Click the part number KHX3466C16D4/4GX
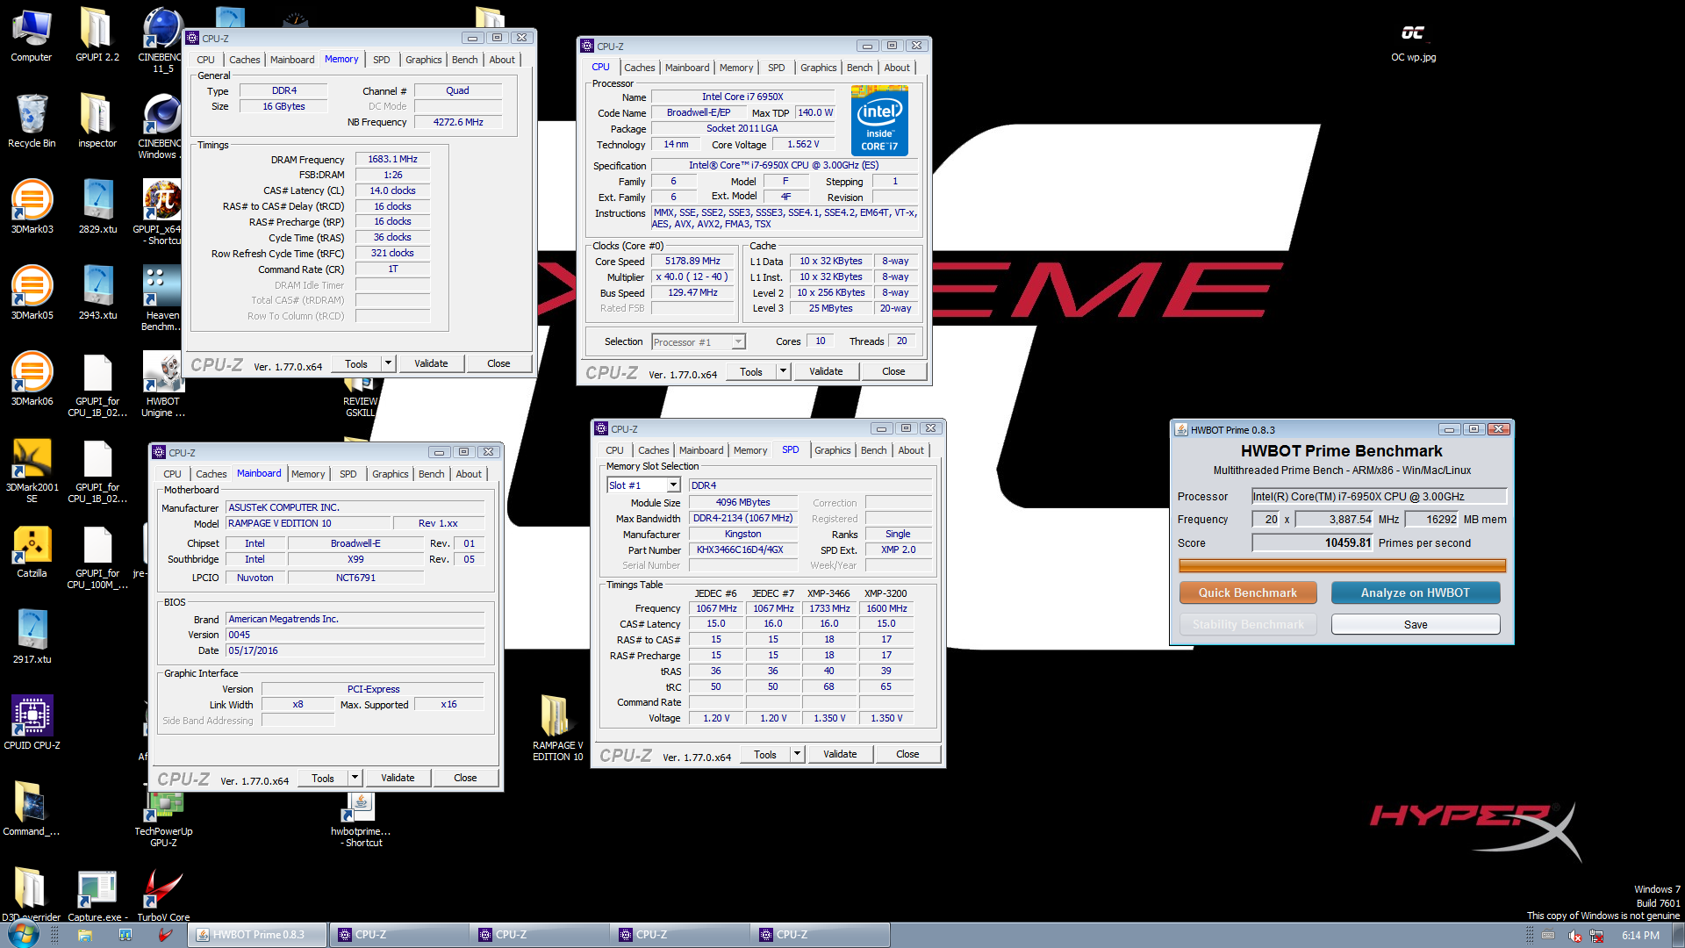This screenshot has height=948, width=1685. pyautogui.click(x=742, y=549)
